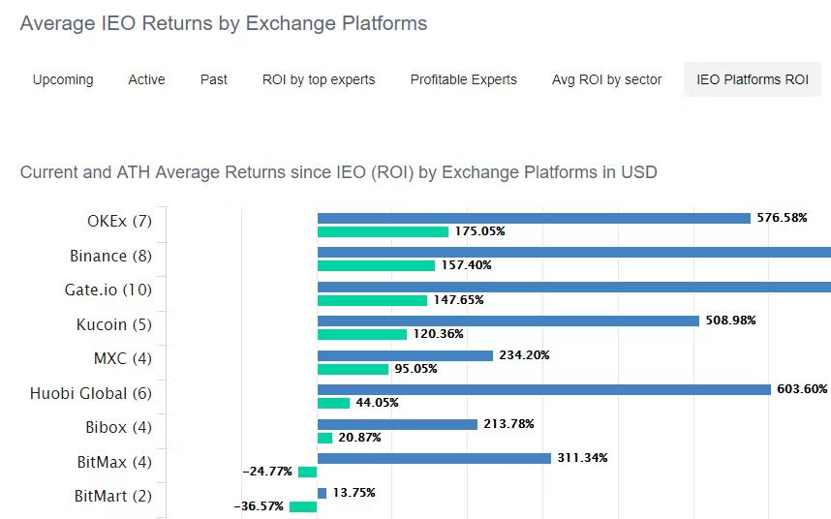Select the IEO Platforms ROI tab

tap(752, 79)
